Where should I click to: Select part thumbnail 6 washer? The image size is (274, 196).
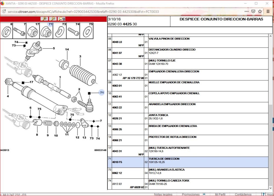(x=6, y=31)
